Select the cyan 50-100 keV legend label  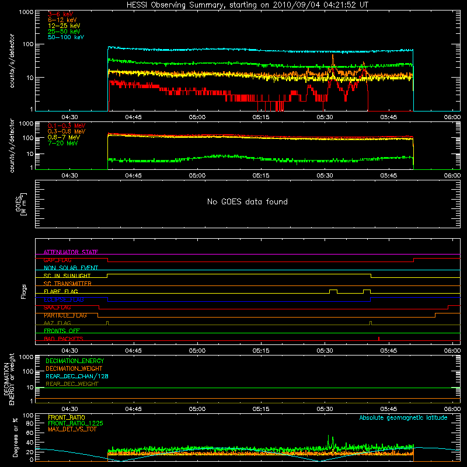pyautogui.click(x=66, y=37)
